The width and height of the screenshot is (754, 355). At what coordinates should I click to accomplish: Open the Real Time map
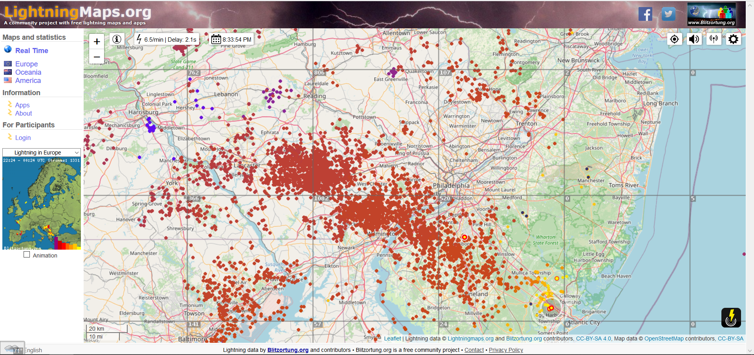32,51
